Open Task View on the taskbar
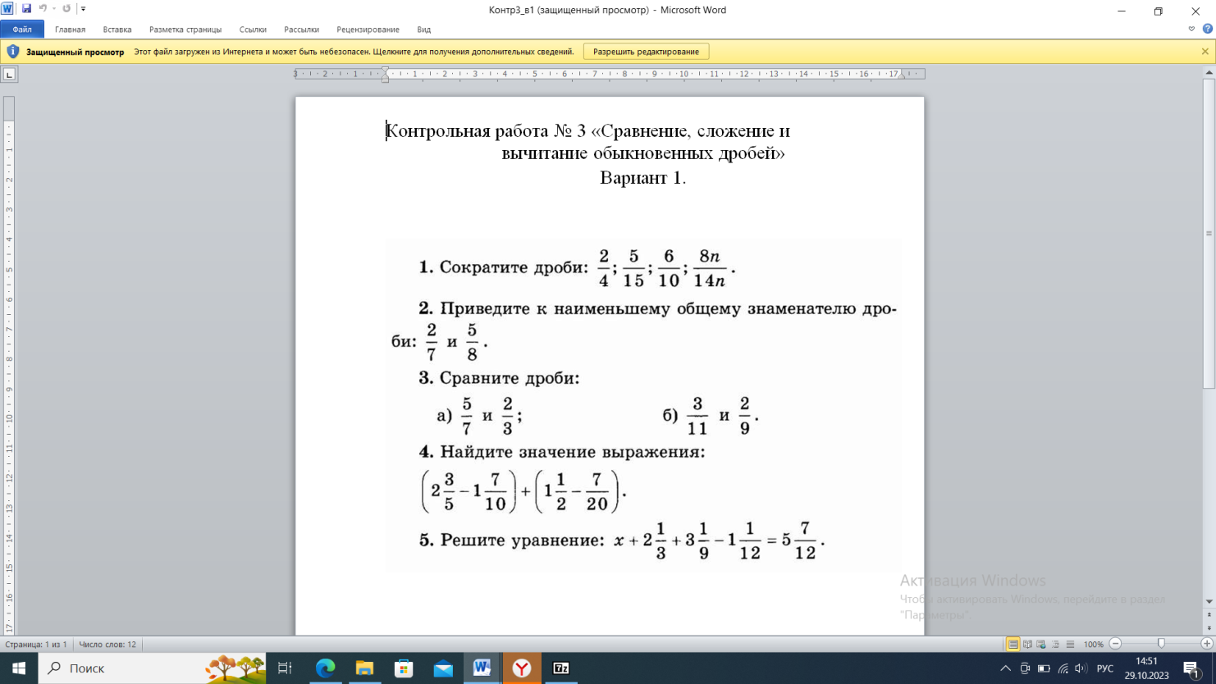The width and height of the screenshot is (1216, 684). [285, 668]
